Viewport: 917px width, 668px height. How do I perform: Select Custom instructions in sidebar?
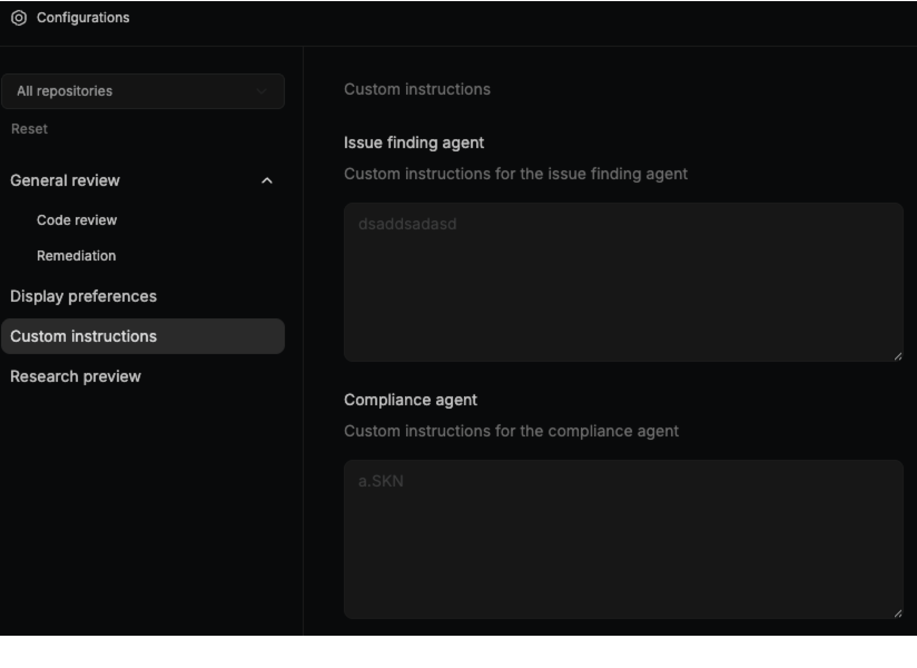pyautogui.click(x=143, y=336)
